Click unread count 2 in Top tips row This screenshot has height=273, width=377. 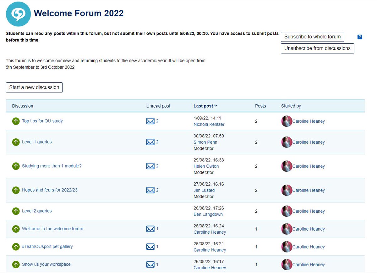[x=157, y=121]
